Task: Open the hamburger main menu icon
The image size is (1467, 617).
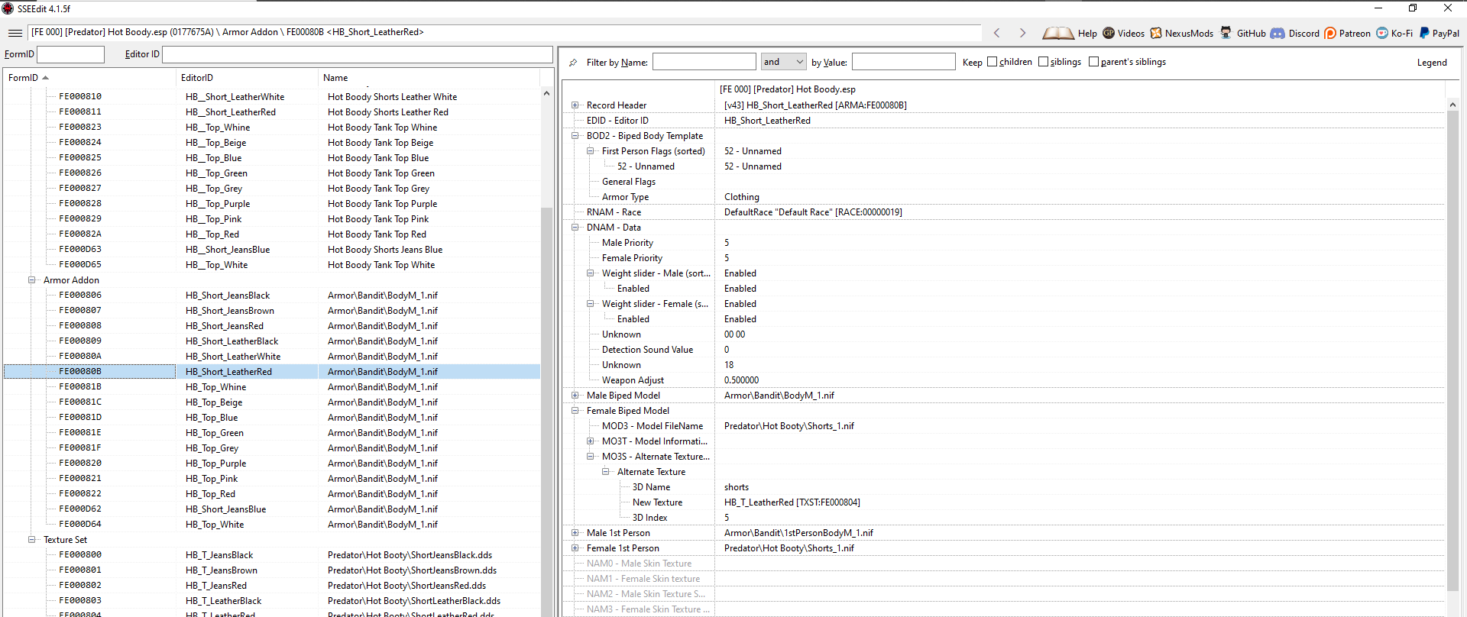Action: point(15,33)
